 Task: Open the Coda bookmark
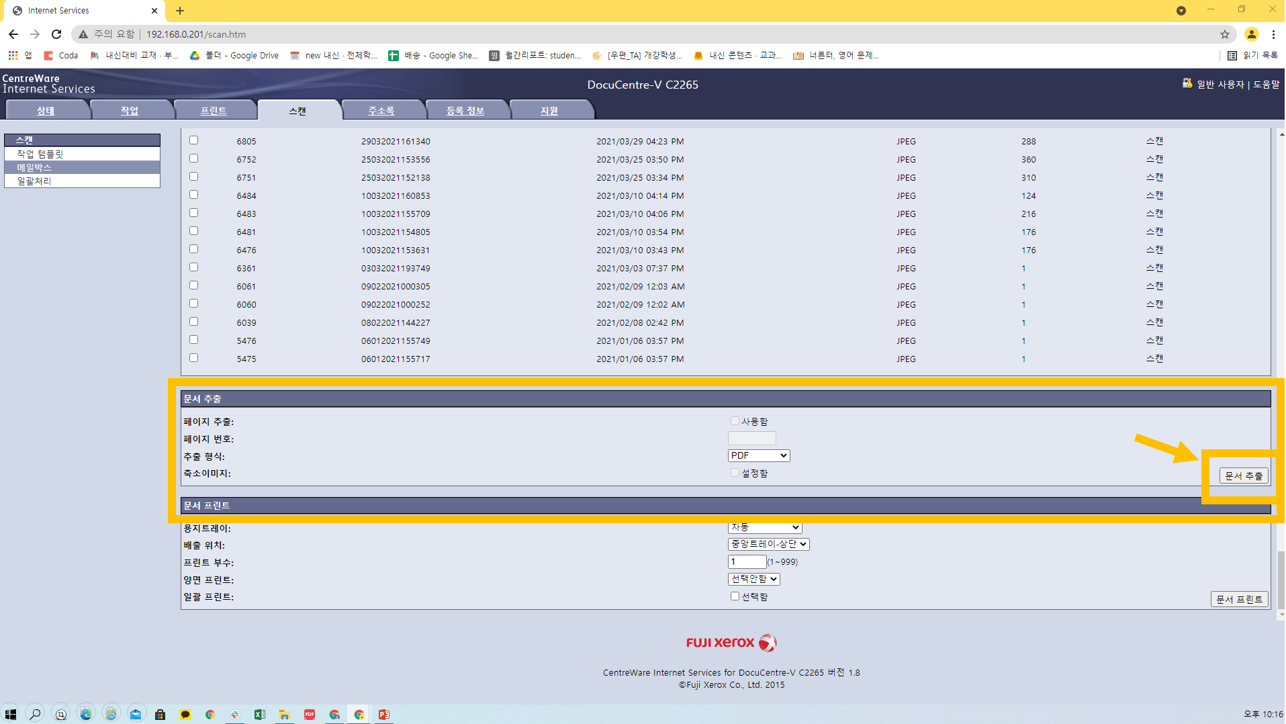pos(61,55)
